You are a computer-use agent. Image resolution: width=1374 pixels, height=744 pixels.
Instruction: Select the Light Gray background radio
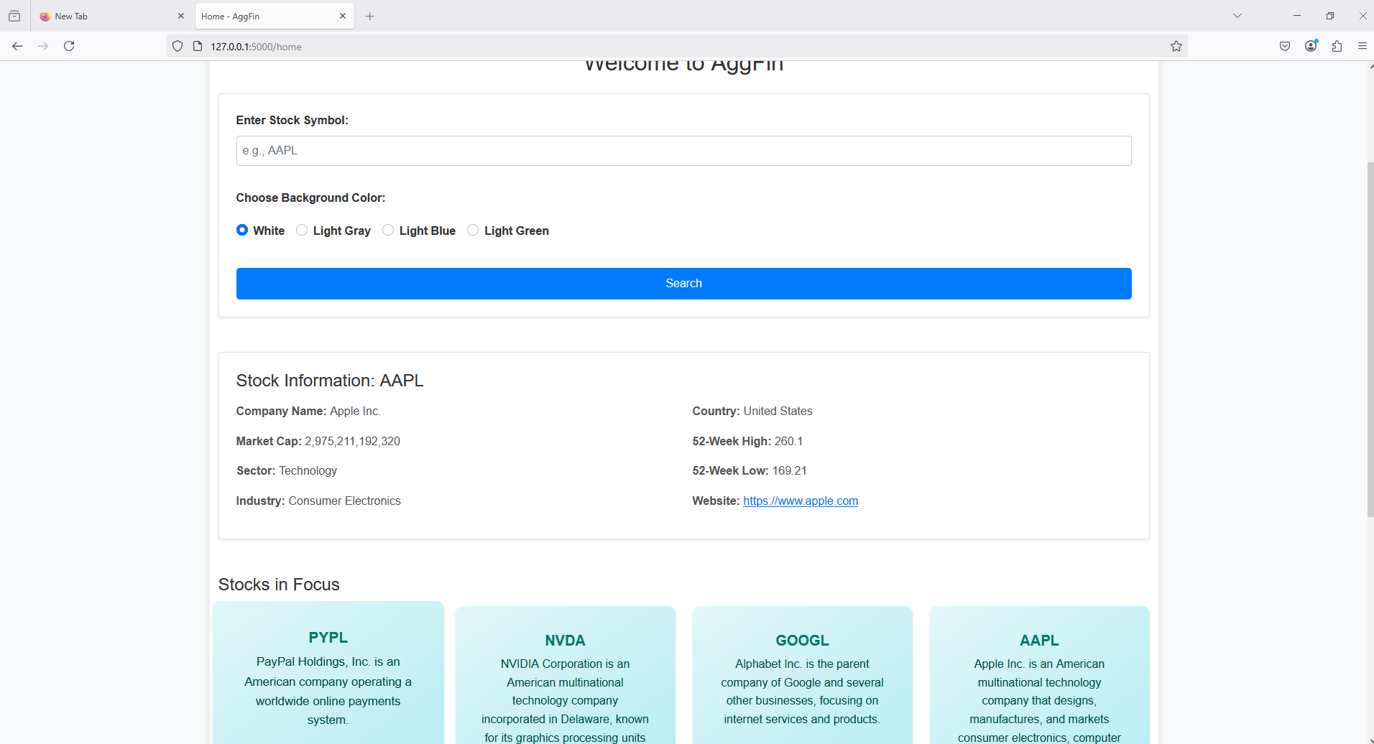coord(302,230)
